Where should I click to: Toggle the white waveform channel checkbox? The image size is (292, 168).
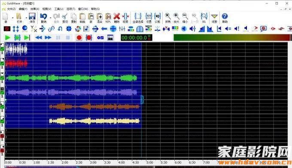coord(2,49)
